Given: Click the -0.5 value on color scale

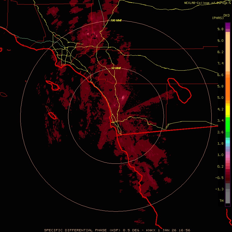Looking at the screenshot, I should coord(219,178).
